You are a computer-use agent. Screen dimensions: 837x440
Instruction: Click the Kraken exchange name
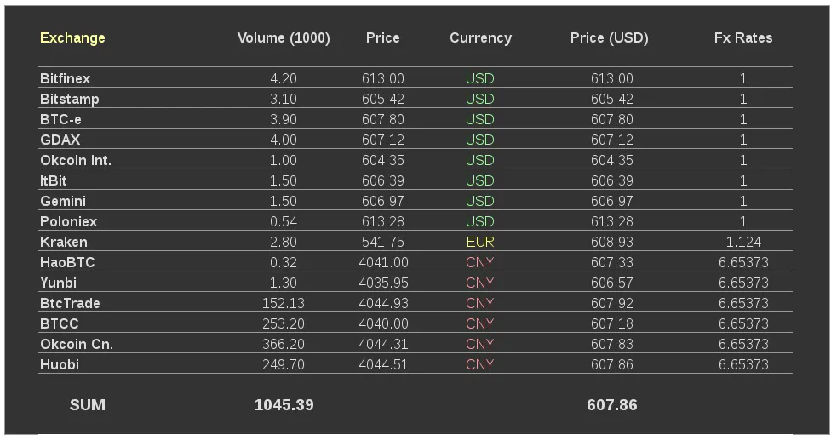[x=64, y=243]
